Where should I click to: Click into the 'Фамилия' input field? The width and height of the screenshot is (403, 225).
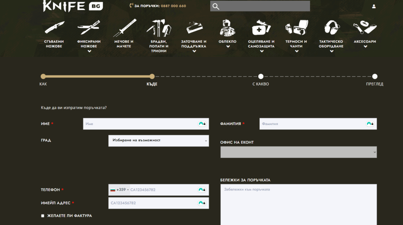[311, 124]
